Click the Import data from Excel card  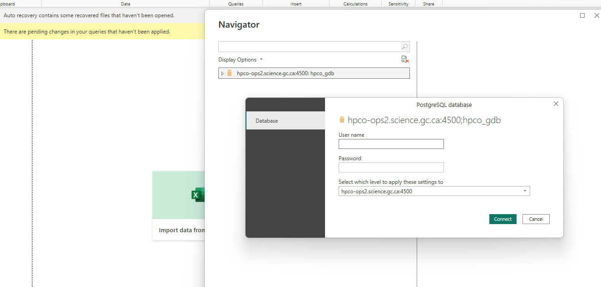178,206
